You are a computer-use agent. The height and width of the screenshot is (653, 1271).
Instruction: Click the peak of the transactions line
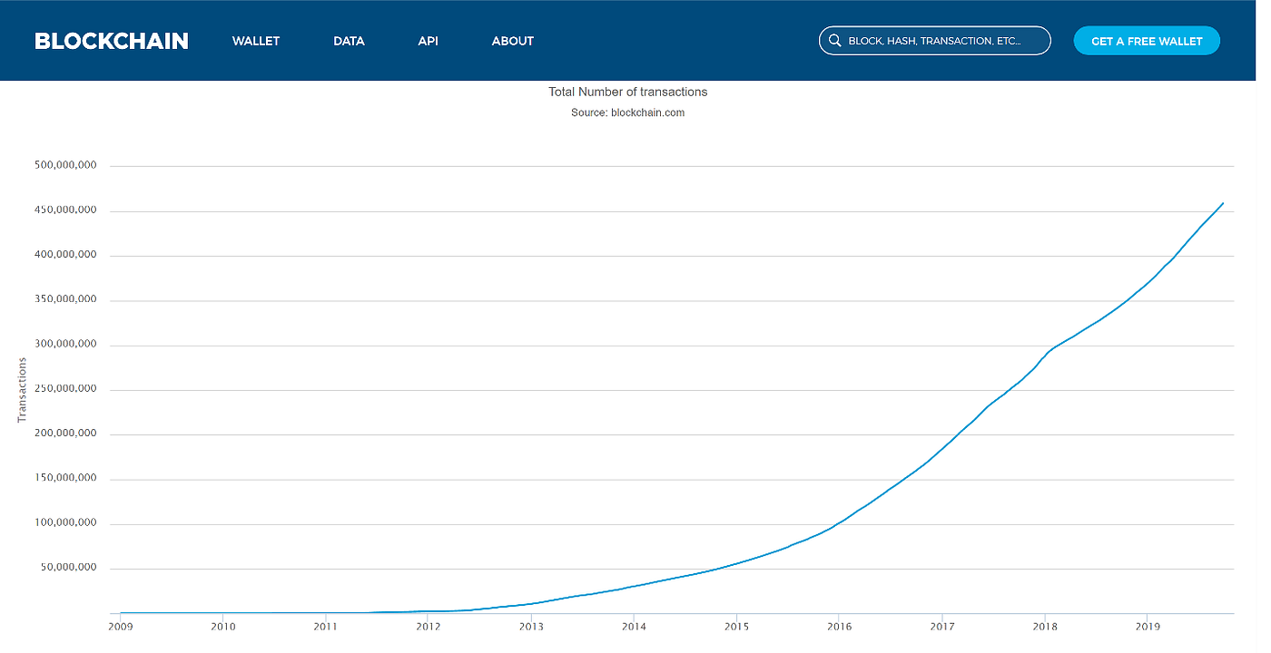[x=1222, y=204]
